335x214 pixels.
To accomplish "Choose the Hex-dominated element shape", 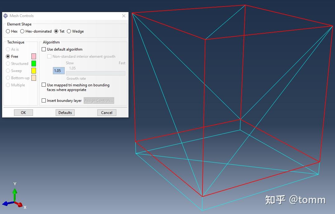I will [22, 31].
